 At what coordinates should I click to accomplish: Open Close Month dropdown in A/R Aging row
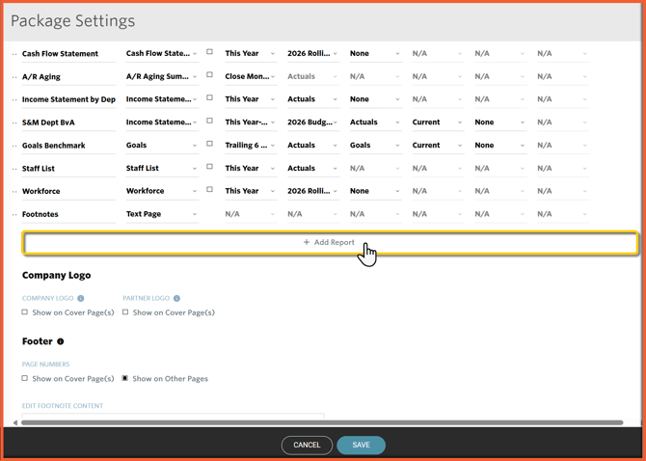pyautogui.click(x=249, y=76)
